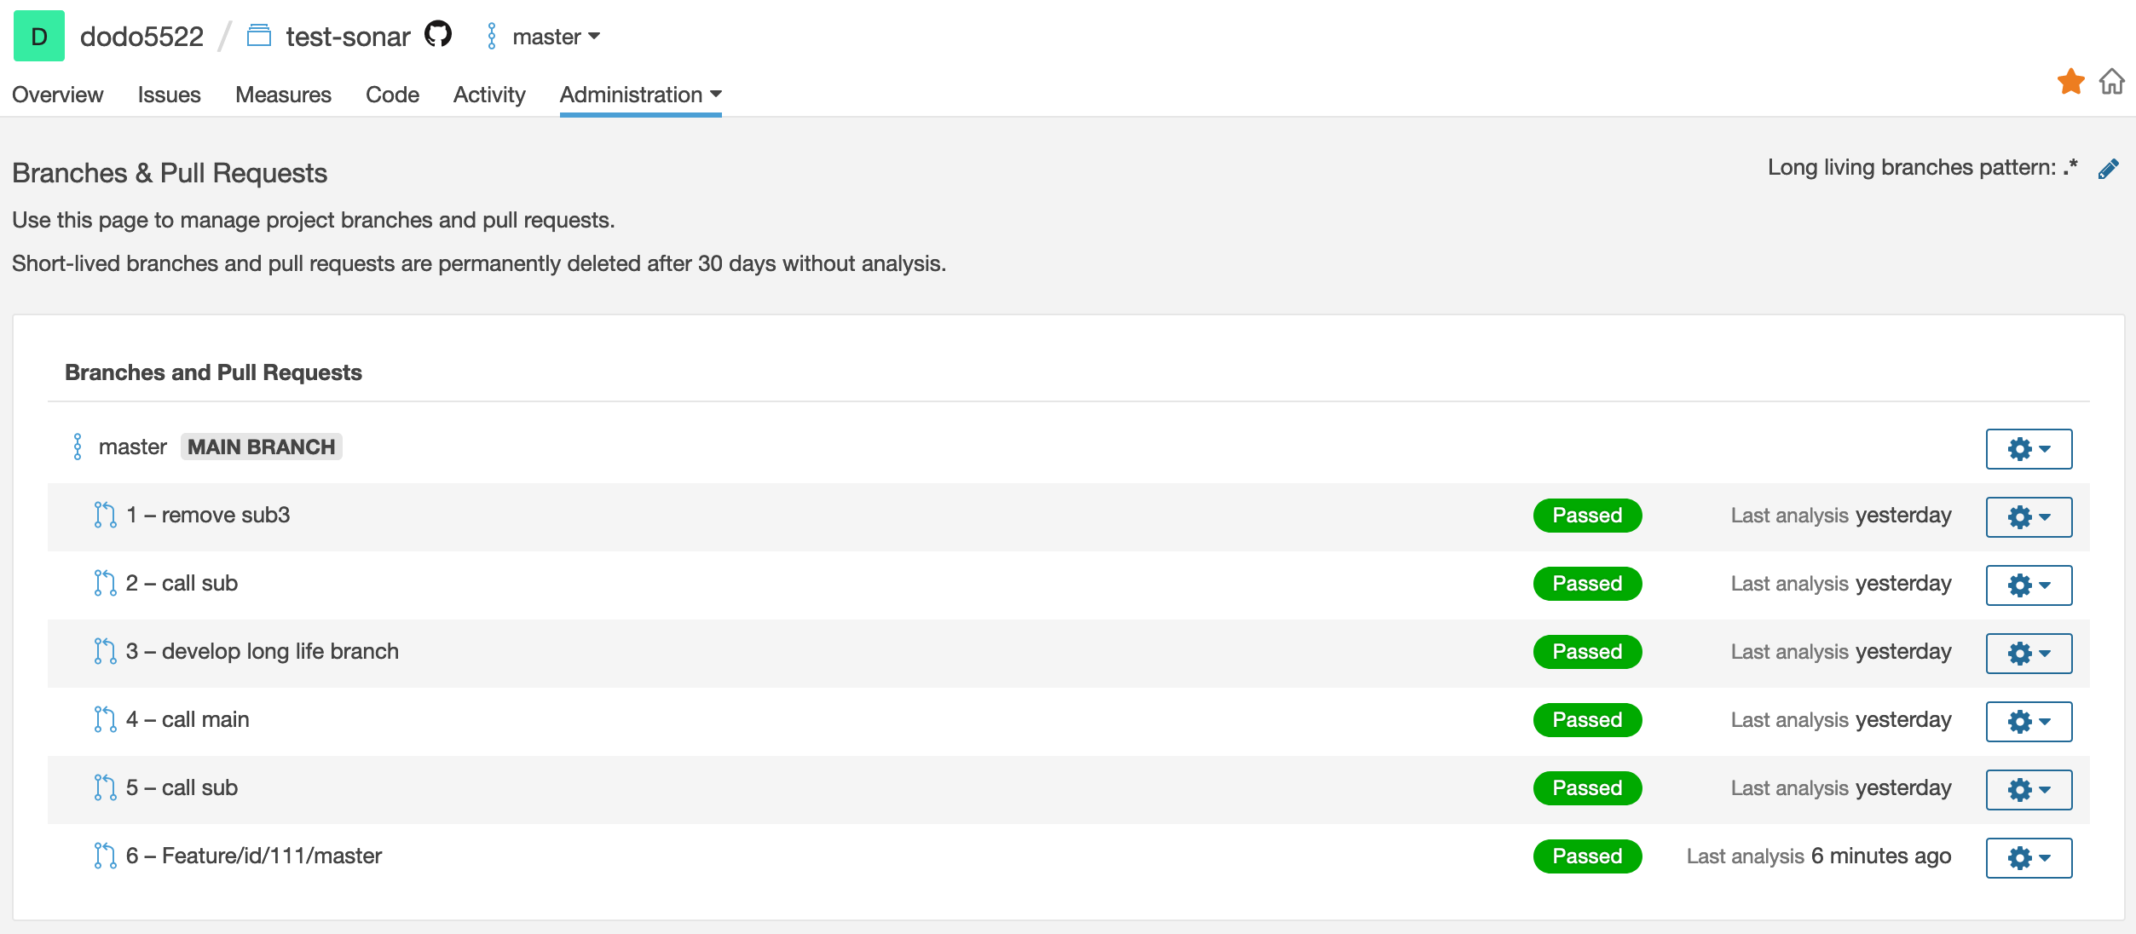The width and height of the screenshot is (2136, 934).
Task: Click the dodo5522 organization link
Action: [141, 37]
